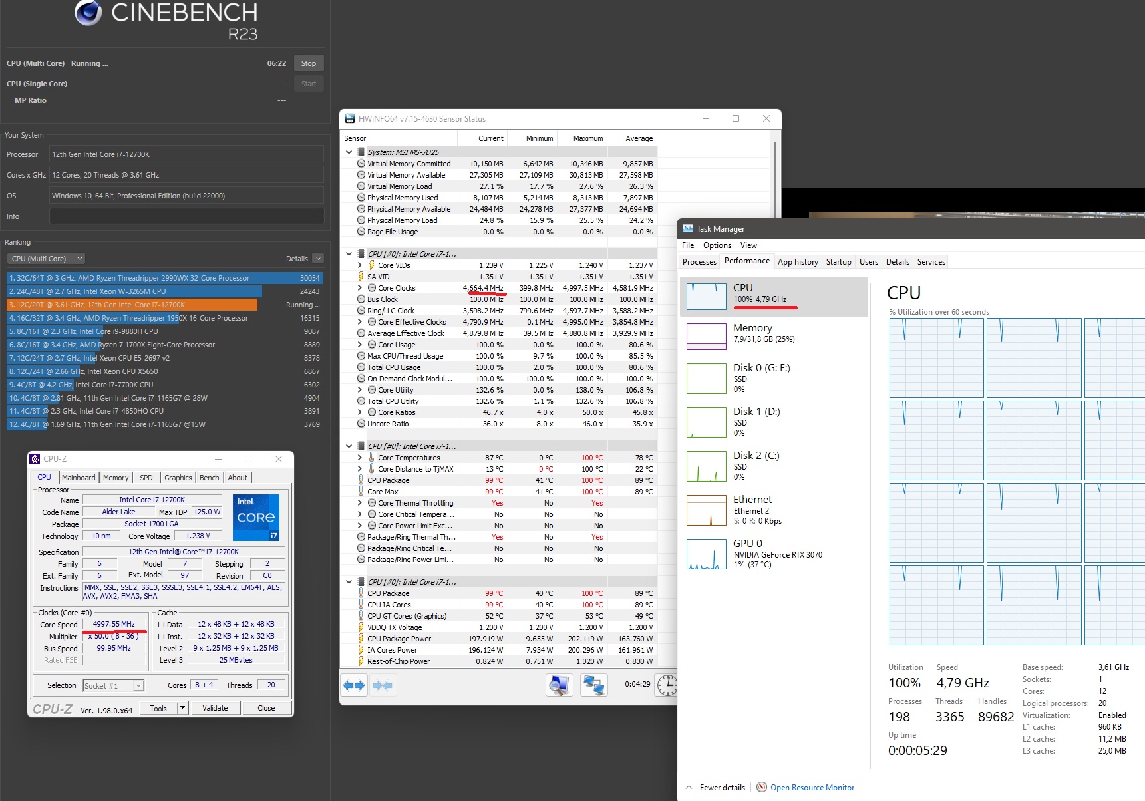Click the lightning icon beside SA VID
The image size is (1145, 801).
pyautogui.click(x=361, y=277)
